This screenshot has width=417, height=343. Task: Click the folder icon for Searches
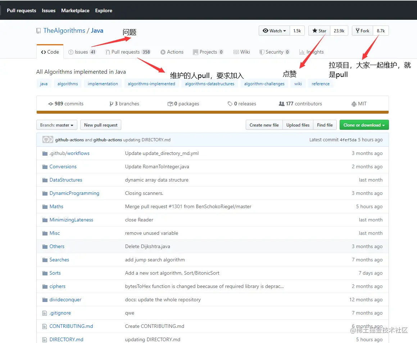[x=45, y=260]
